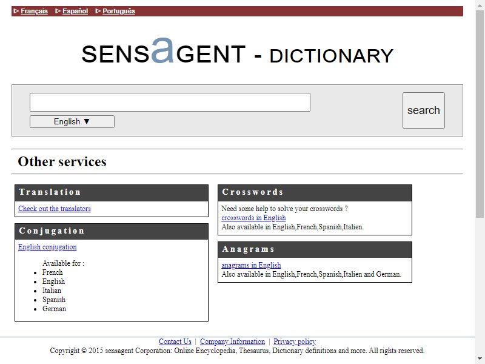The width and height of the screenshot is (485, 364).
Task: Click the Crosswords panel header
Action: pyautogui.click(x=315, y=193)
